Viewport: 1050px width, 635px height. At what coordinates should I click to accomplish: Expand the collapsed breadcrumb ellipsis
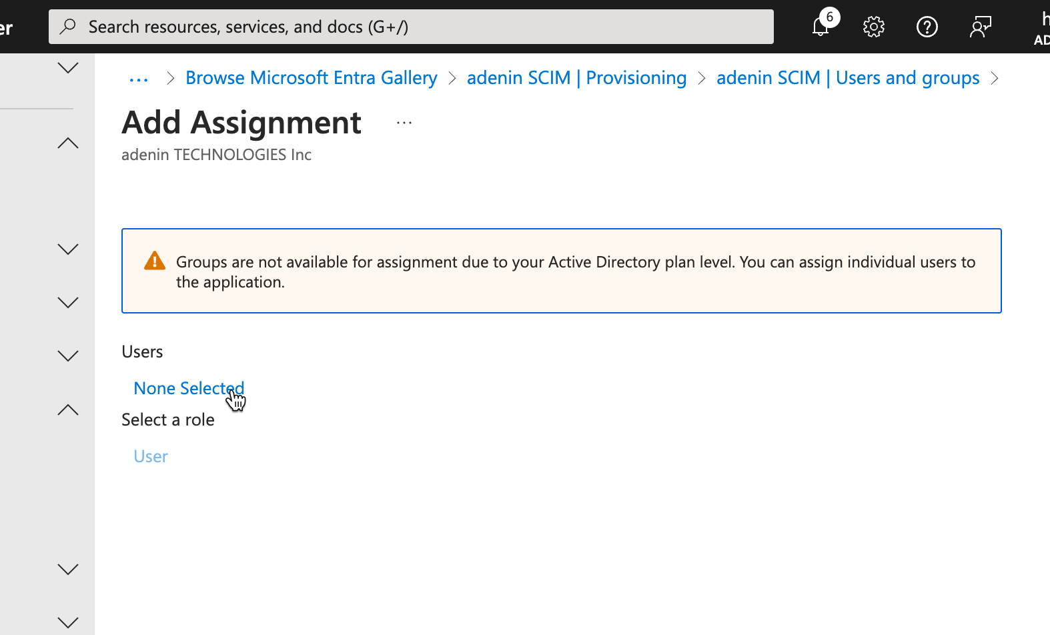[139, 79]
